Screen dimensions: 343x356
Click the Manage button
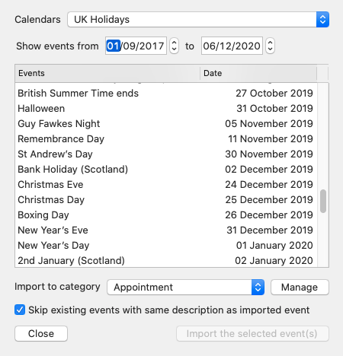coord(300,287)
